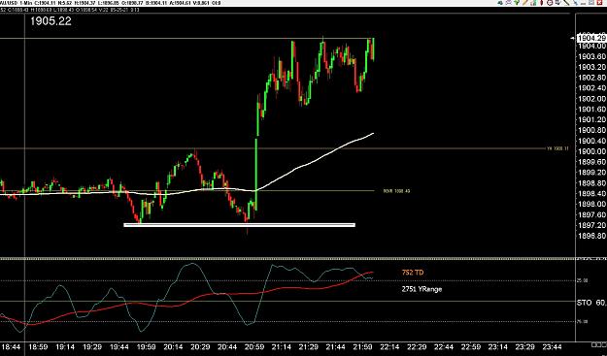This screenshot has height=356, width=607.
Task: Click the dark red drop-shaped icon in toolbar
Action: pyautogui.click(x=542, y=3)
